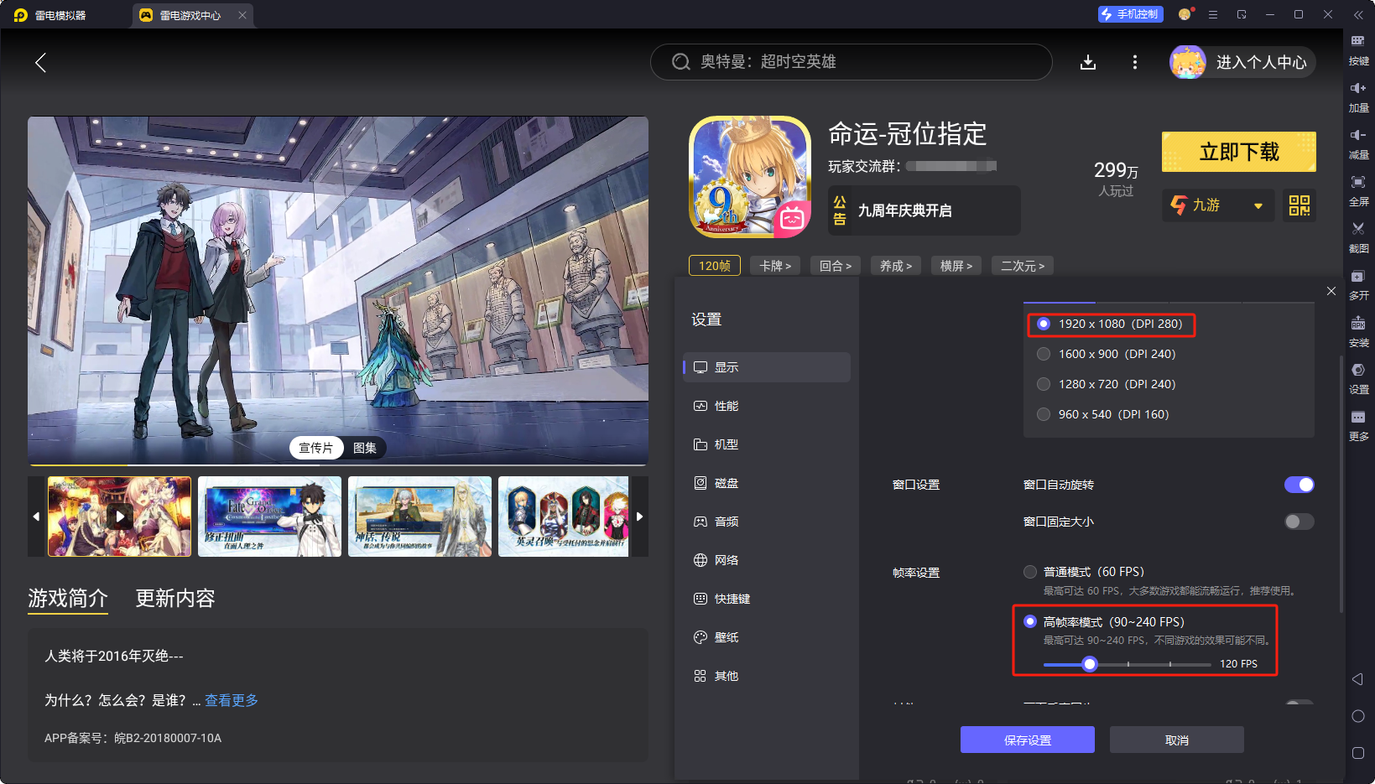Enable 窗口固定大小 switch
Screen dimensions: 1375x784
pyautogui.click(x=1299, y=522)
